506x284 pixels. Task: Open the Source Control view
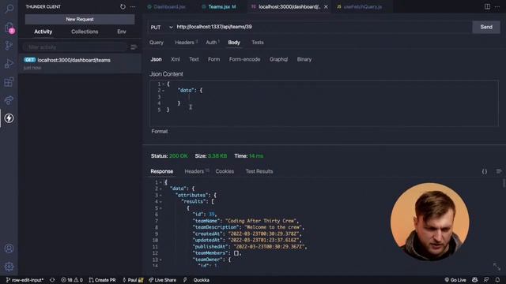point(9,46)
